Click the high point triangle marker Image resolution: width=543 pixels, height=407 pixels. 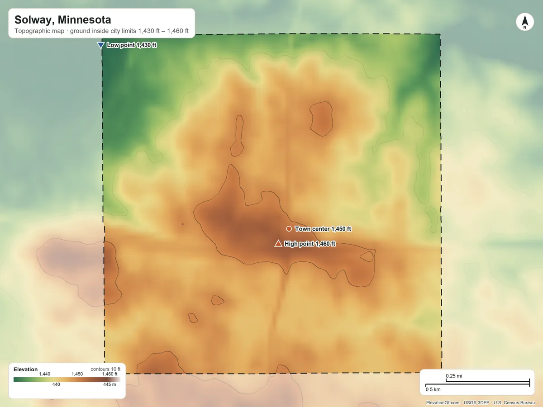click(278, 244)
